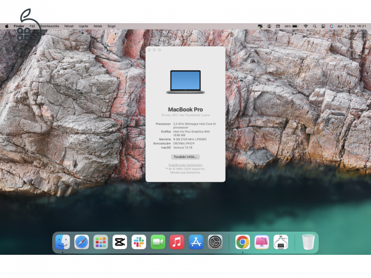Launch Safari from the Dock

(x=82, y=242)
